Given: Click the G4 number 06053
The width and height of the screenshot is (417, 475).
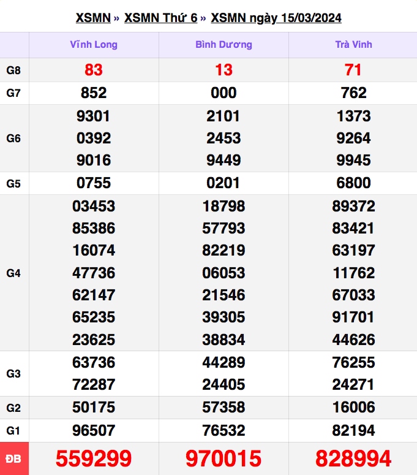Looking at the screenshot, I should (224, 273).
